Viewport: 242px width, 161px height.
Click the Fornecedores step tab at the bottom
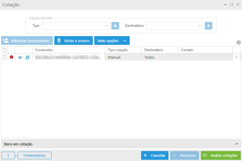click(35, 156)
